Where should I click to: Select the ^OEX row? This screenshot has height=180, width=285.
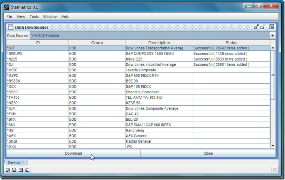click(x=138, y=86)
